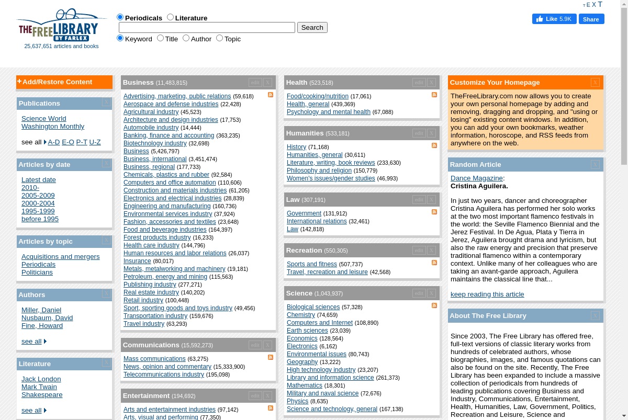Select the Keyword search option

120,38
